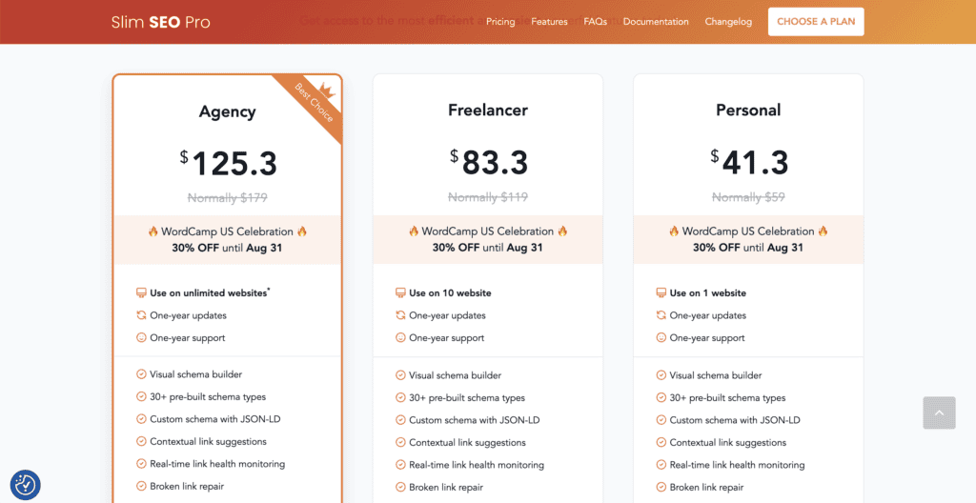The width and height of the screenshot is (976, 503).
Task: Click the $83.3 Freelancer price
Action: pyautogui.click(x=489, y=163)
